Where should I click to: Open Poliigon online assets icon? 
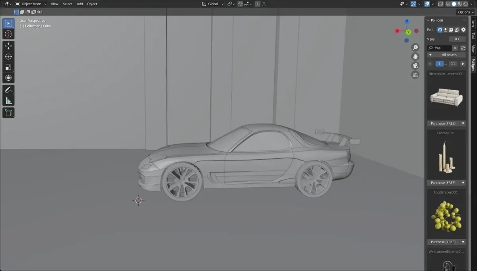(440, 30)
